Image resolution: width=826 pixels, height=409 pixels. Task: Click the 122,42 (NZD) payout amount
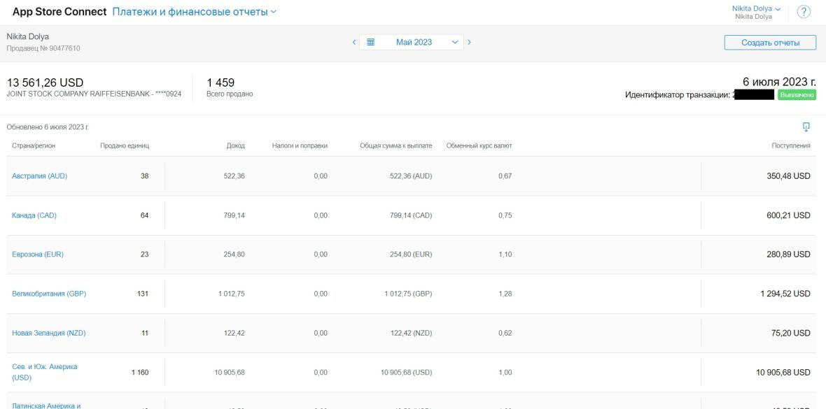coord(411,333)
